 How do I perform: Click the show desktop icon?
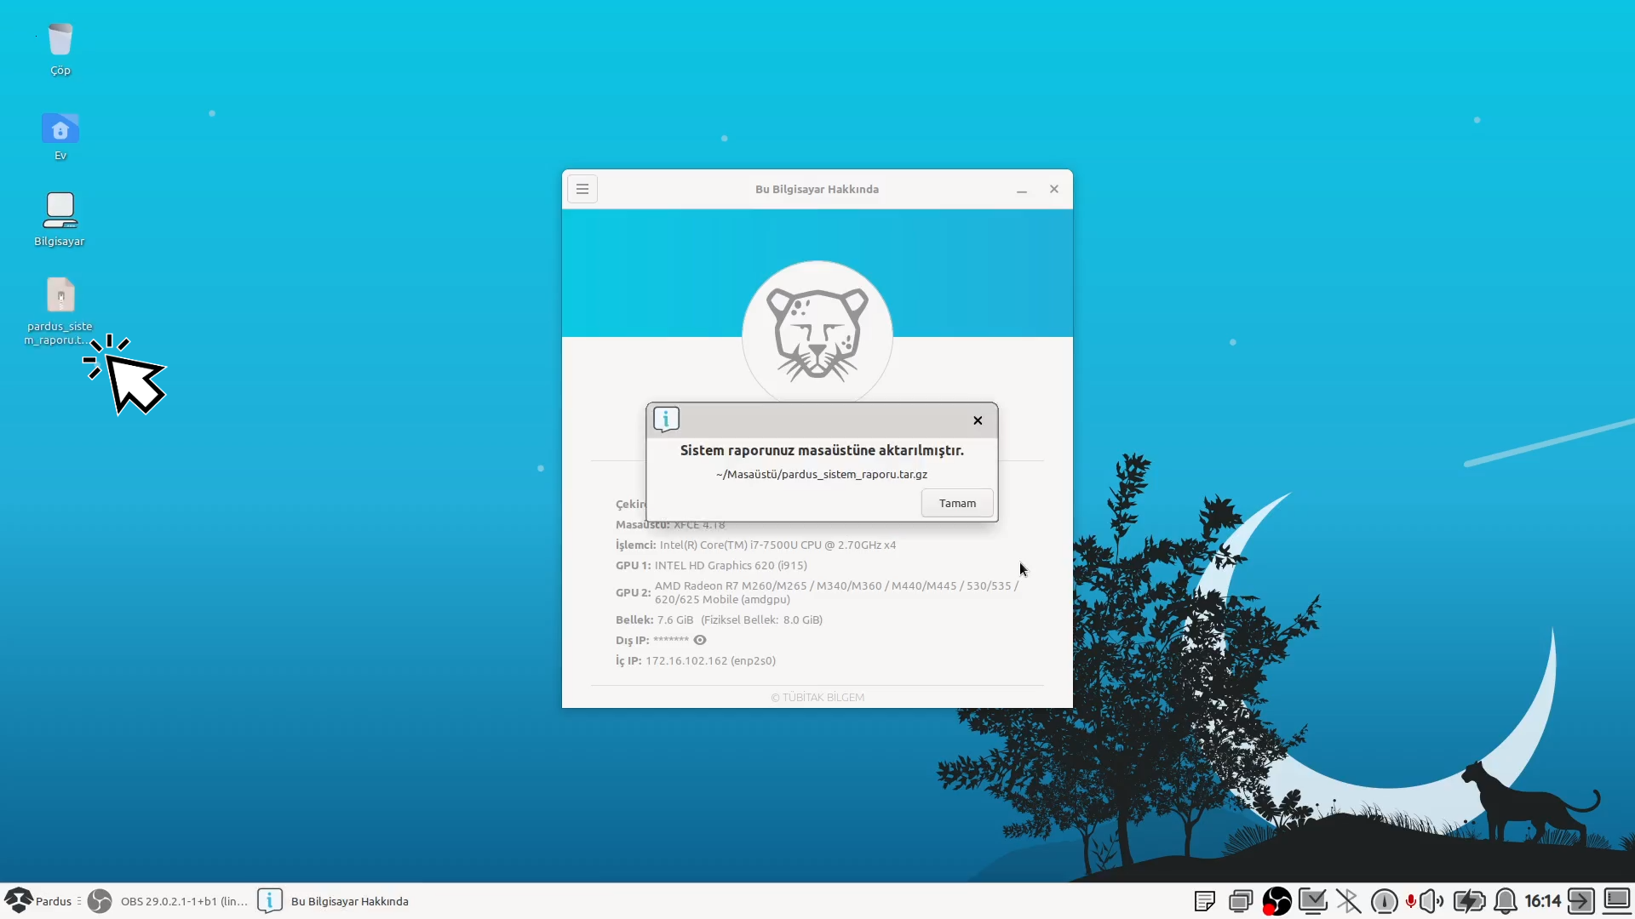tap(1616, 899)
